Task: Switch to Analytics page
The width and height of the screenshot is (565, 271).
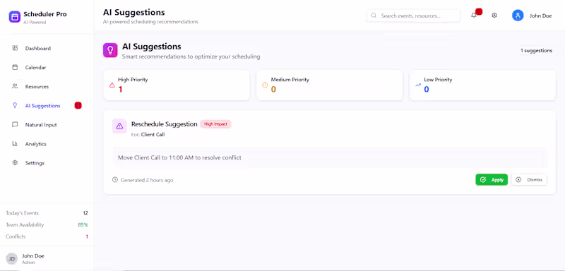Action: tap(47, 144)
